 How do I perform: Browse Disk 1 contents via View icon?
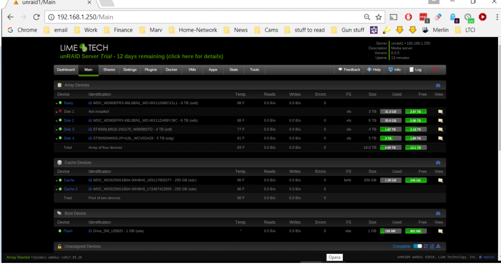point(440,112)
